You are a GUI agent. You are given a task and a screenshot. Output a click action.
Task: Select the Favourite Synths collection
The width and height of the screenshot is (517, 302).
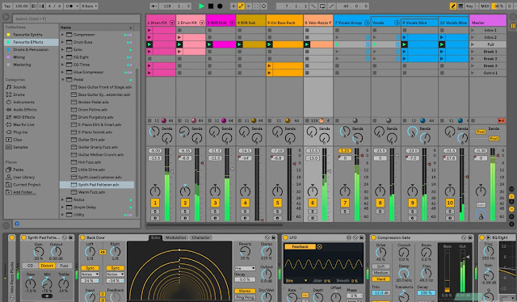(x=27, y=35)
